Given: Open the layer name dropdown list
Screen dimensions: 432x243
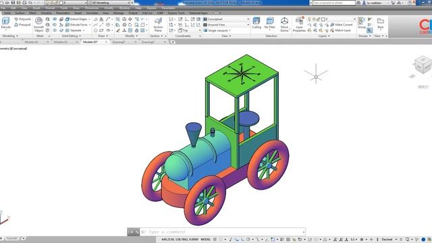Looking at the screenshot, I should [x=331, y=20].
